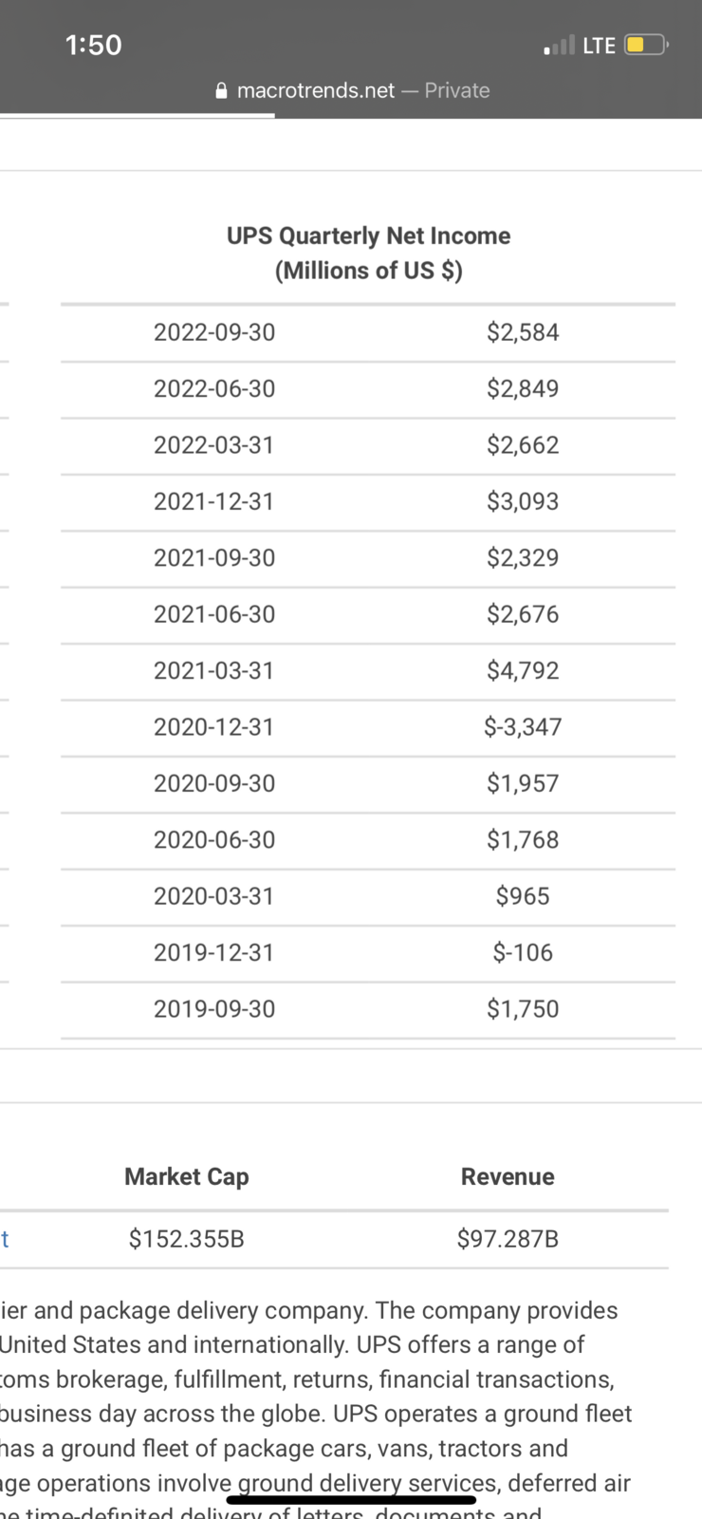Tap the cellular signal bars icon
Screen dimensions: 702x1519
click(560, 45)
